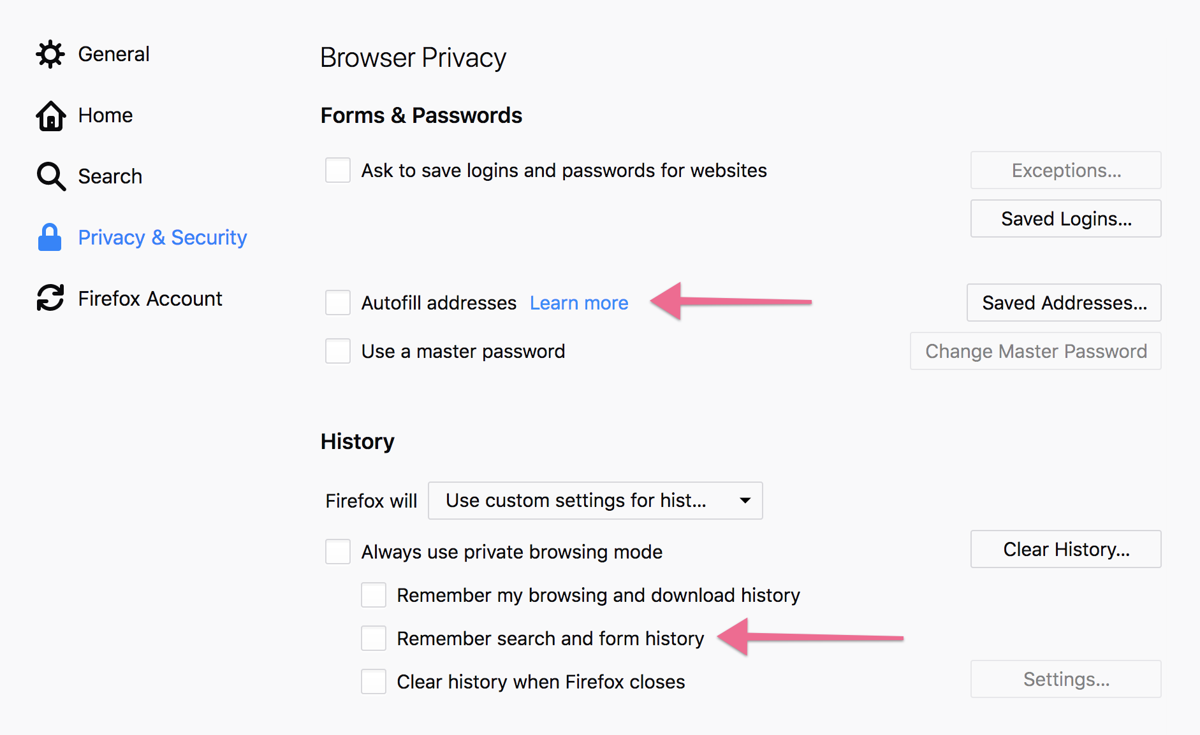Toggle the Autofill addresses checkbox
The height and width of the screenshot is (735, 1200).
(338, 303)
